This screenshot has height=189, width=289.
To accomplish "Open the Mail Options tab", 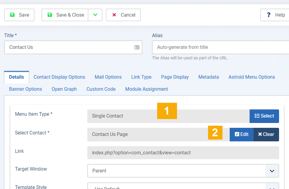I will (x=108, y=77).
